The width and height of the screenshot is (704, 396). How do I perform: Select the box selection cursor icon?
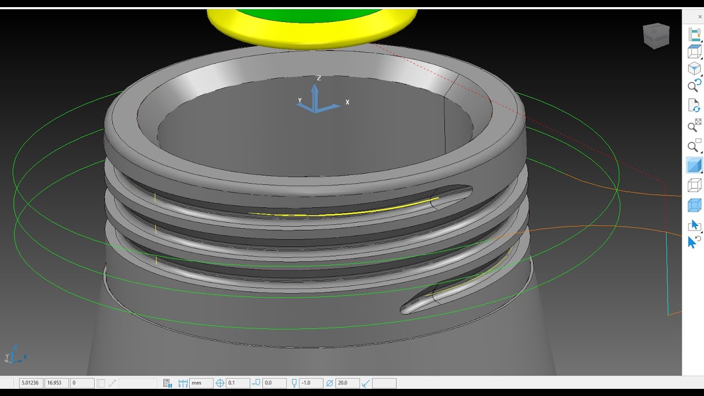pyautogui.click(x=695, y=226)
